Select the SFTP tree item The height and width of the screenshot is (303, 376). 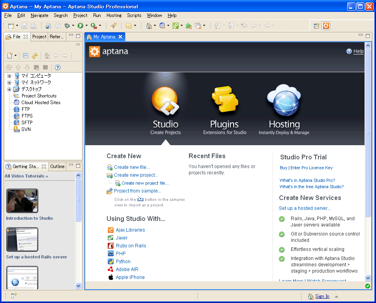(x=27, y=123)
